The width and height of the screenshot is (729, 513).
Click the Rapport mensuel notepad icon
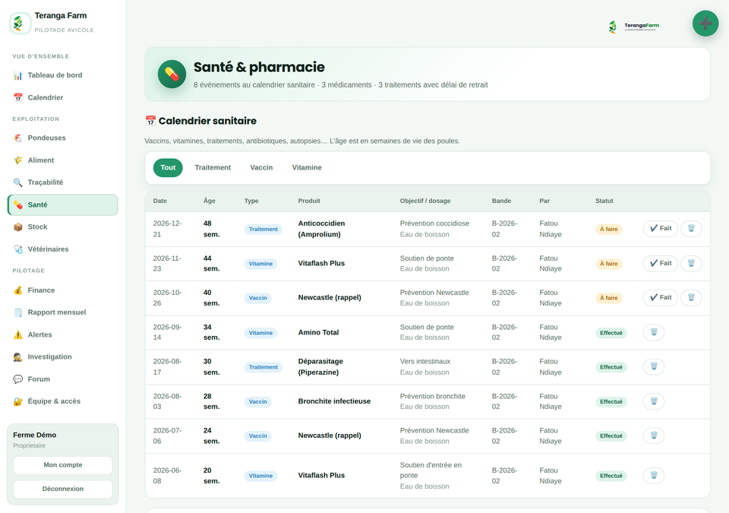(17, 312)
